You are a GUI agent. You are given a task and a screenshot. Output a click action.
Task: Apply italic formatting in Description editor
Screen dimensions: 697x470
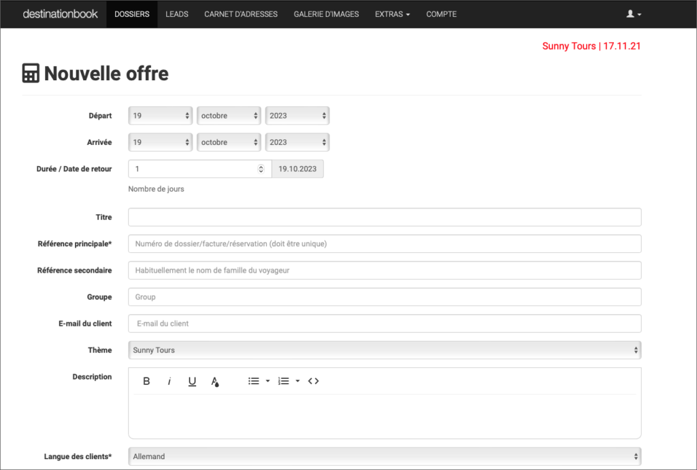tap(169, 382)
